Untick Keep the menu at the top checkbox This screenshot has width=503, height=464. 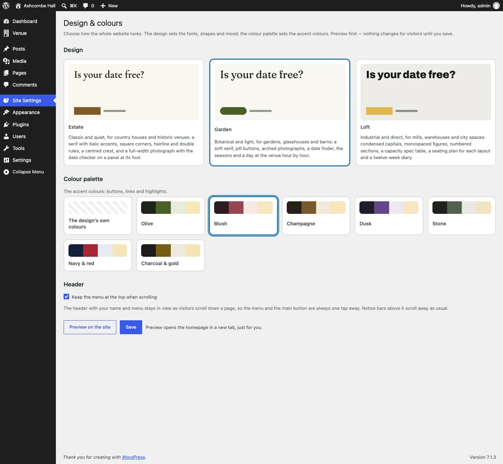(66, 297)
